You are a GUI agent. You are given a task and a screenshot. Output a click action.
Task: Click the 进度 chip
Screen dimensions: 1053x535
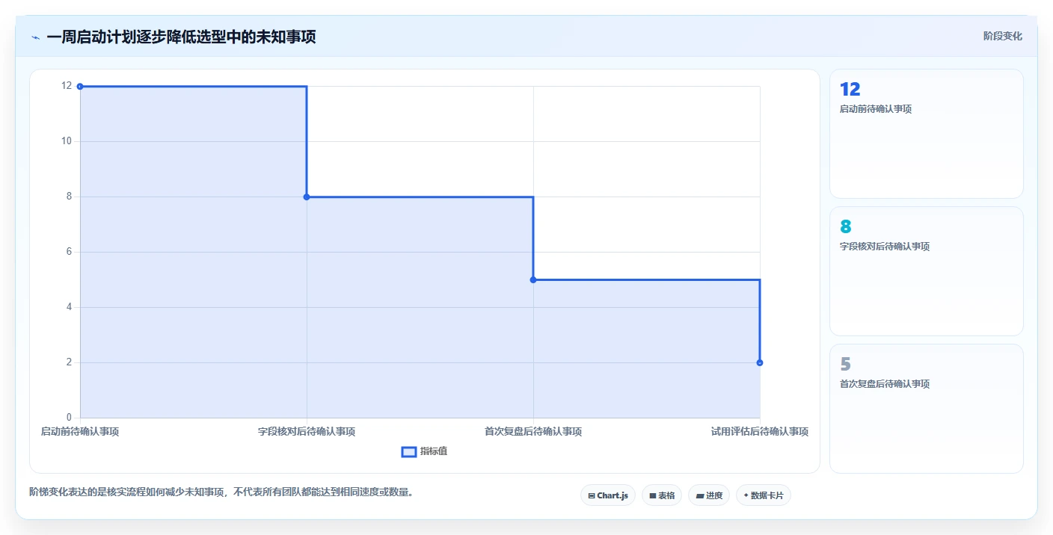tap(709, 495)
